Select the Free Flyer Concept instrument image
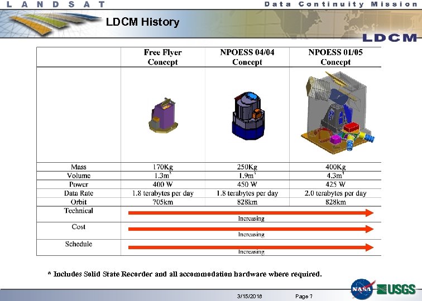The height and width of the screenshot is (301, 422). click(x=163, y=115)
